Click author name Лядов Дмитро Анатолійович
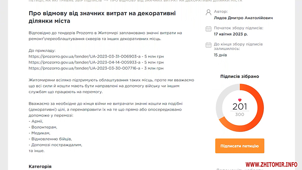Viewport: 302px width, 170px height. 243,18
